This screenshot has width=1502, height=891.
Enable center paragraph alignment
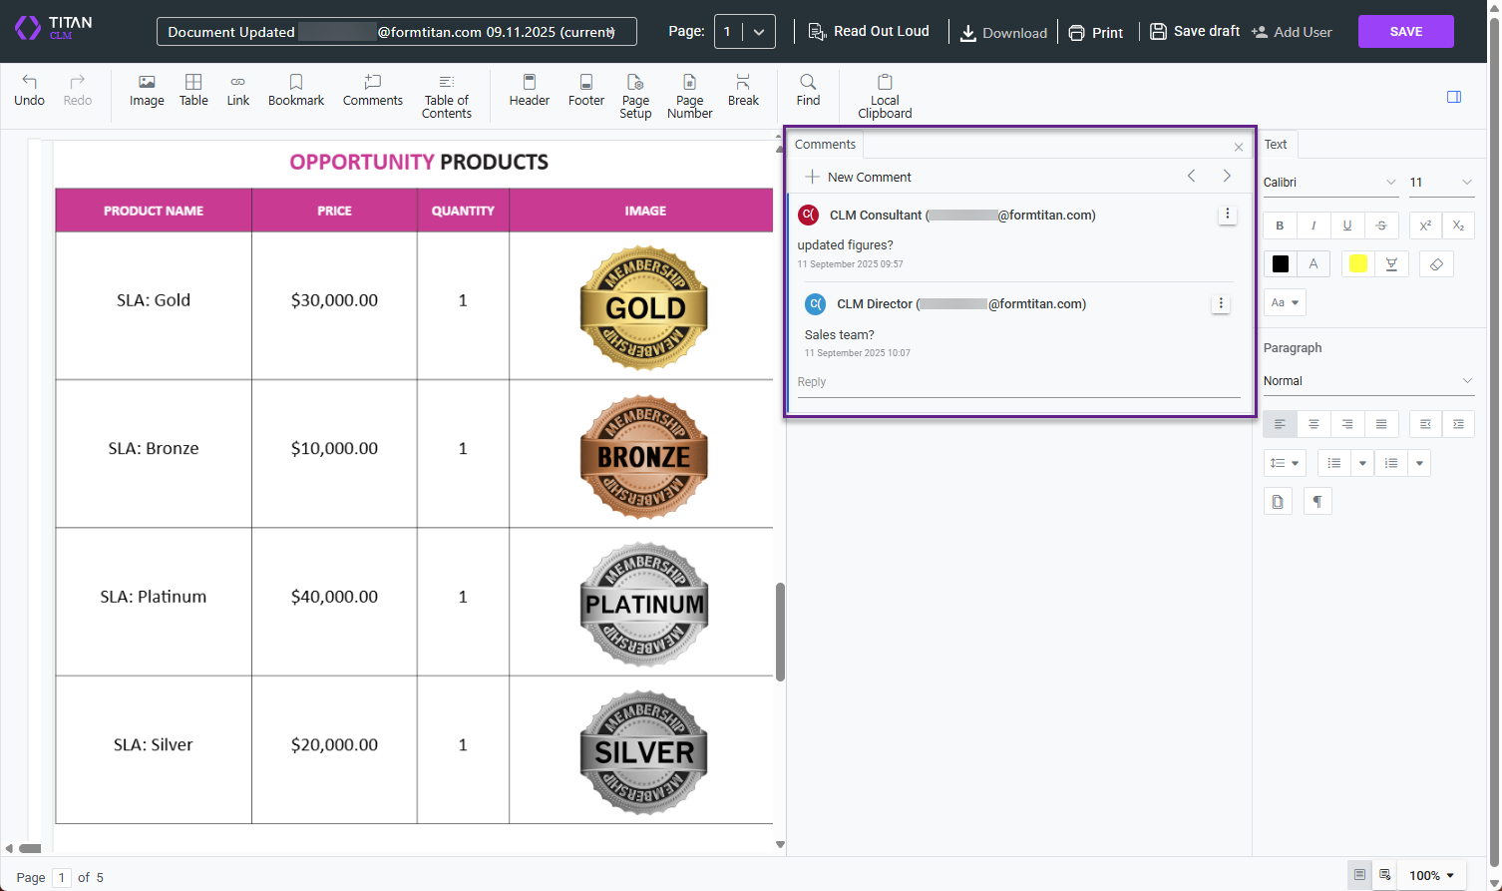click(x=1314, y=423)
